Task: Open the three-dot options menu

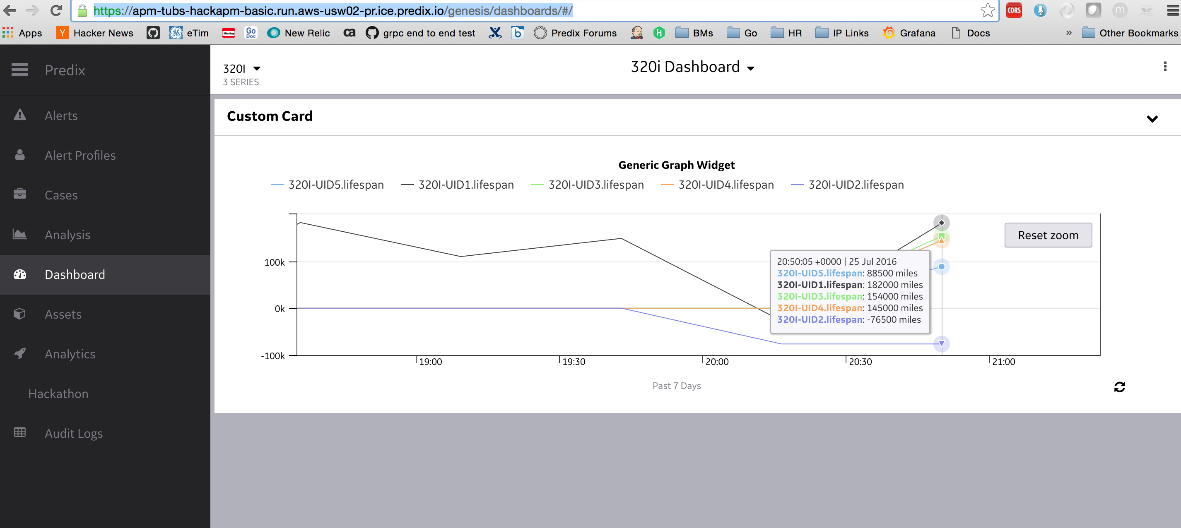Action: pos(1164,67)
